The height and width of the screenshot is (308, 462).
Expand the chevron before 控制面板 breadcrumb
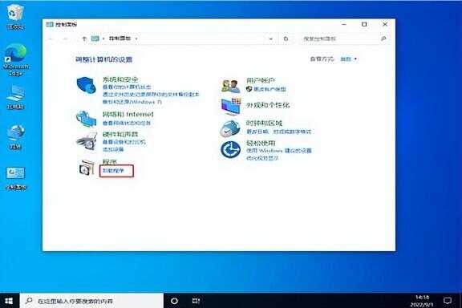pos(103,38)
